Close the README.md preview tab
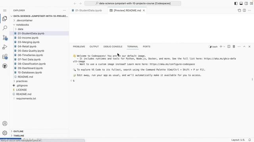254x142 pixels. click(x=144, y=11)
